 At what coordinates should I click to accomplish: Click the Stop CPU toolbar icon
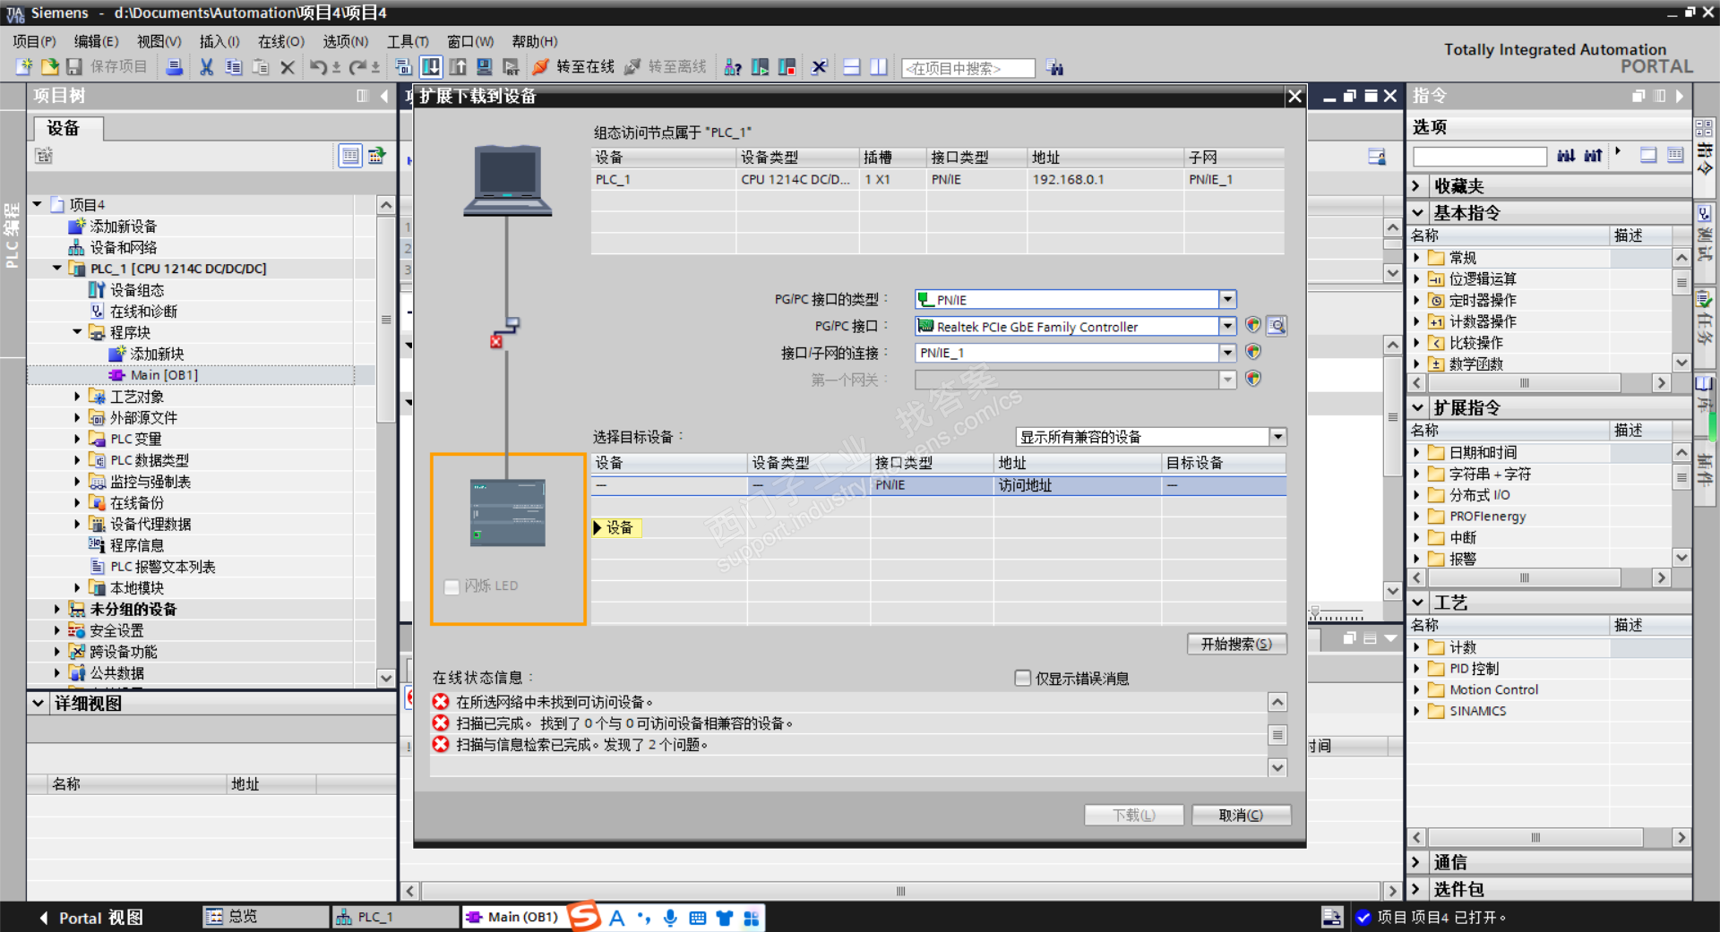(x=787, y=67)
